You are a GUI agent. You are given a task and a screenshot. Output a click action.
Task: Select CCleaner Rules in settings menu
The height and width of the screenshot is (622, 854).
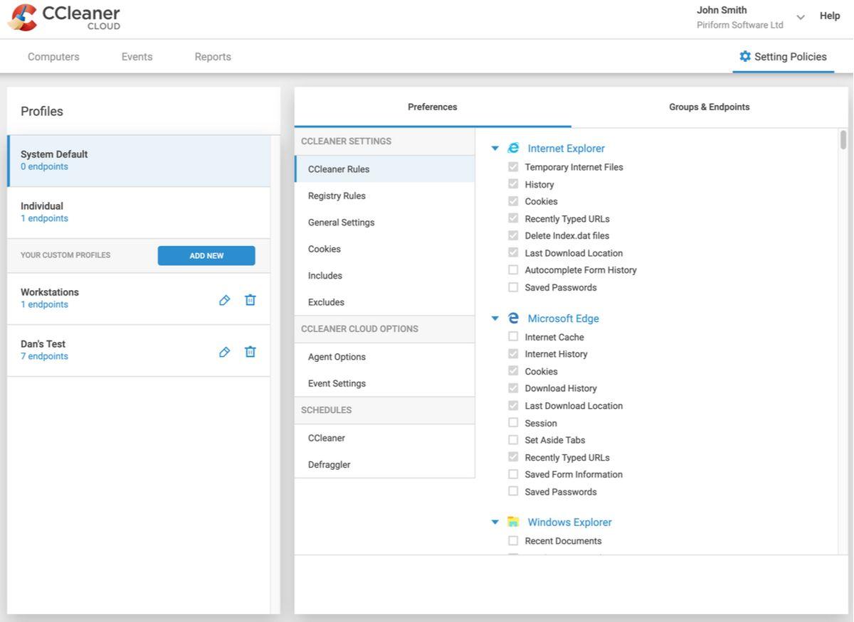point(384,169)
